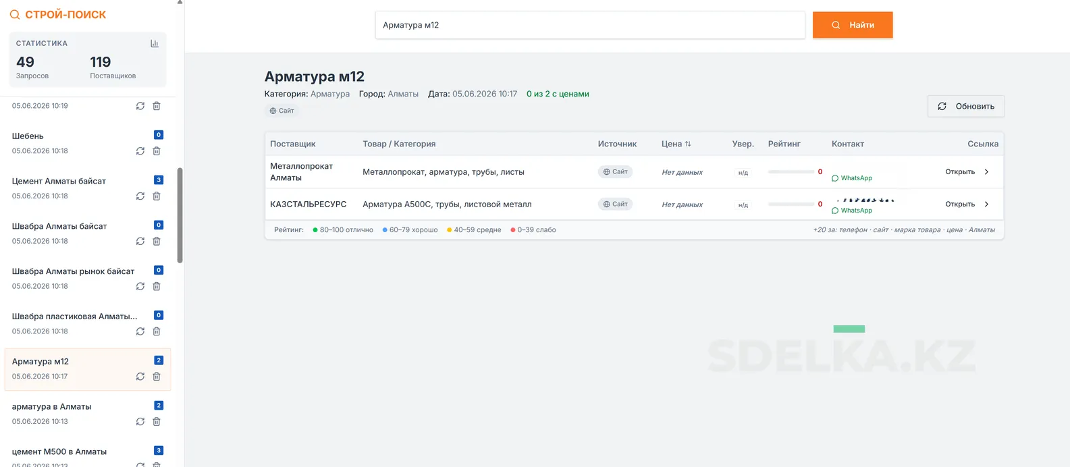
Task: Delete the Арматура м12 sidebar entry
Action: click(x=157, y=377)
